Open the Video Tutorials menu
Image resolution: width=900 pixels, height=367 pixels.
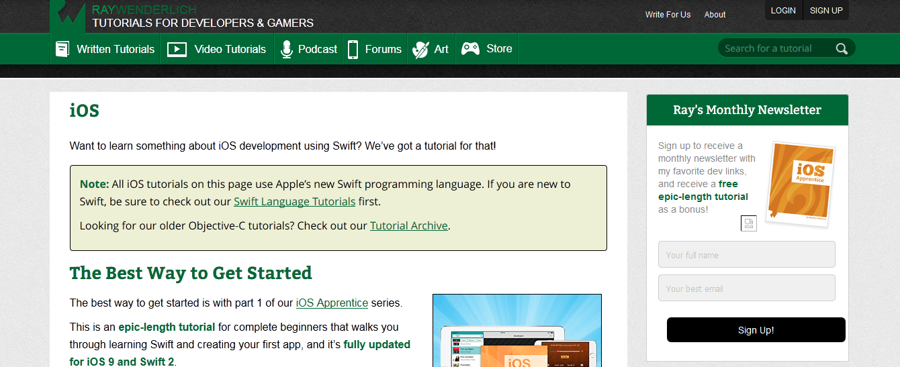pos(217,49)
